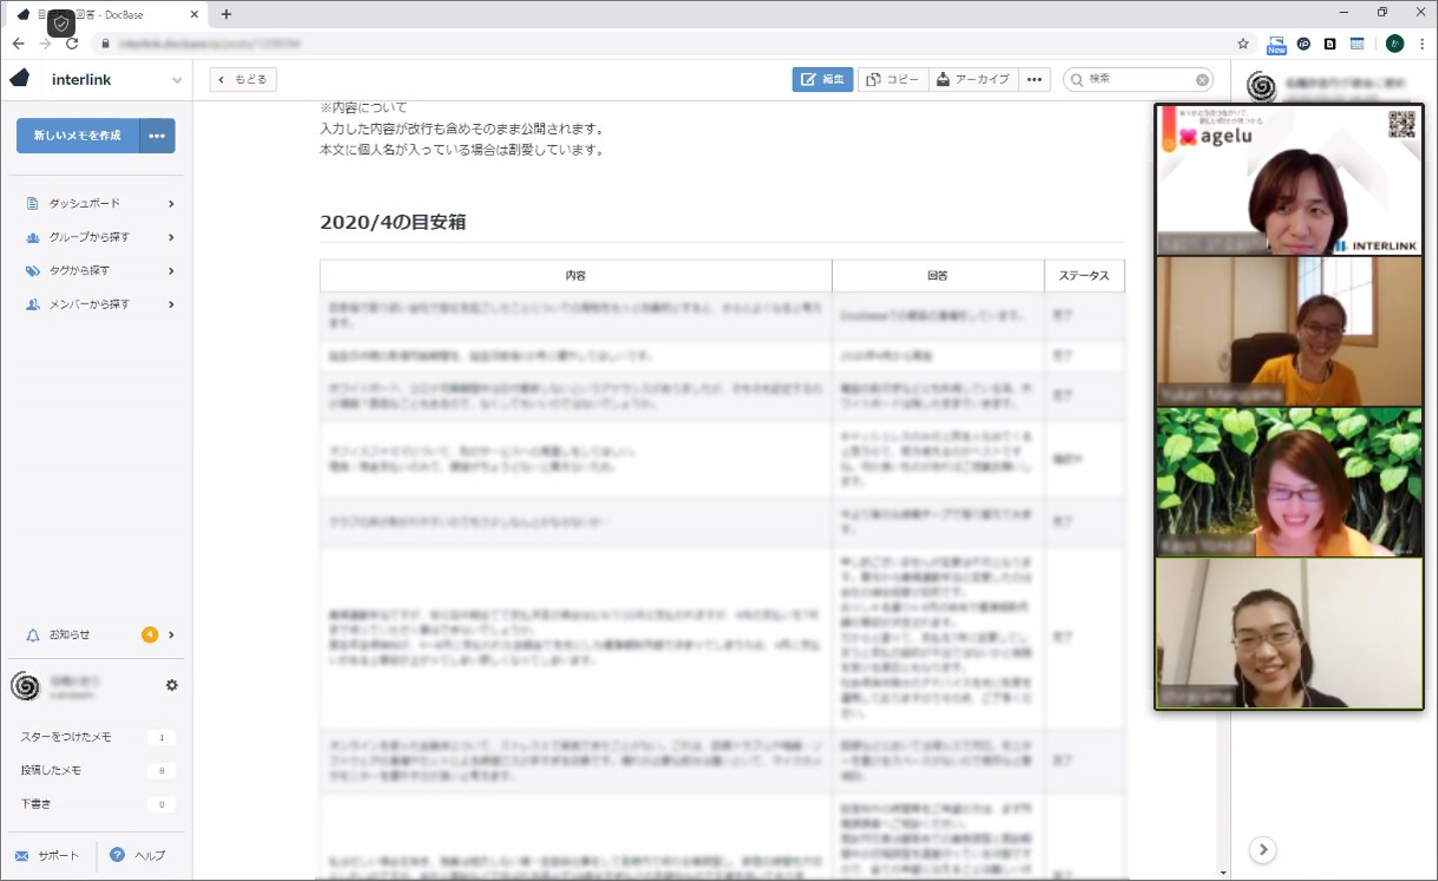Click the サポート mail icon
This screenshot has height=881, width=1438.
point(22,856)
